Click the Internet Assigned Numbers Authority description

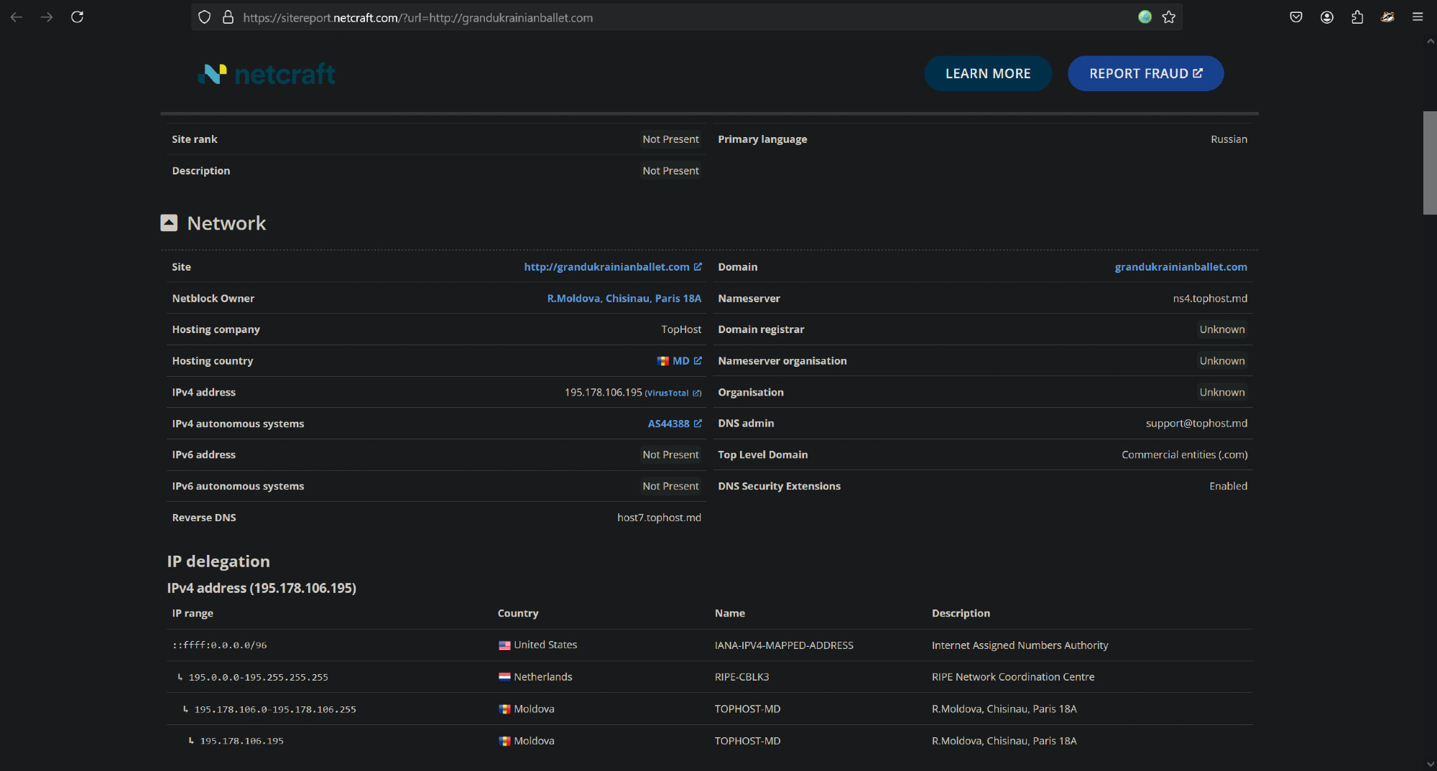click(1020, 645)
